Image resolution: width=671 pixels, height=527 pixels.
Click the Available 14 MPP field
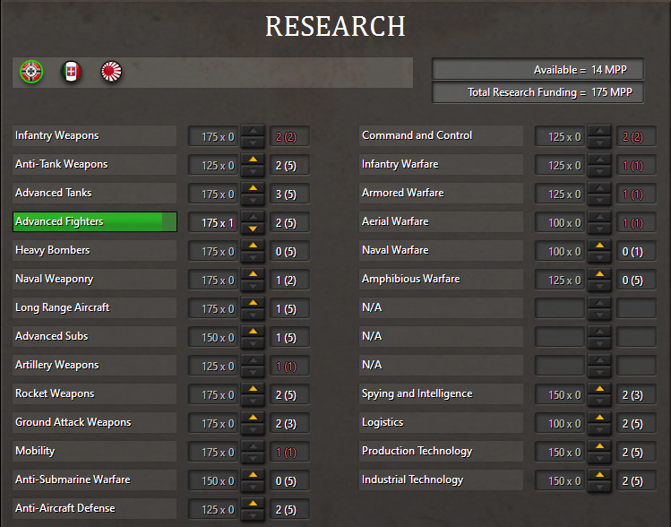coord(538,69)
